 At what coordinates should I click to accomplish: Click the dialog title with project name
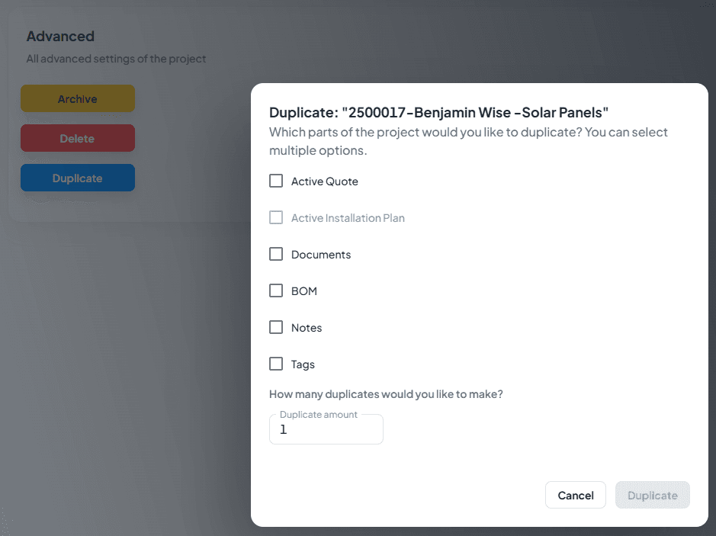coord(438,113)
